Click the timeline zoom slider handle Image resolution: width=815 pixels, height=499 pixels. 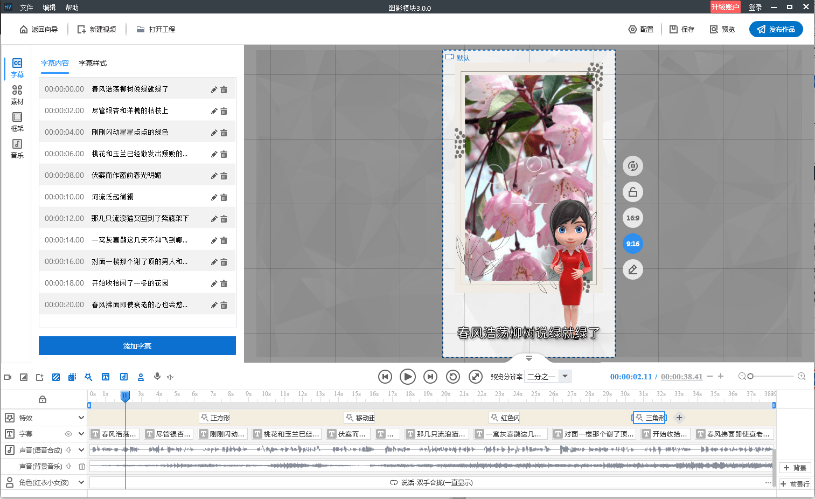(750, 376)
